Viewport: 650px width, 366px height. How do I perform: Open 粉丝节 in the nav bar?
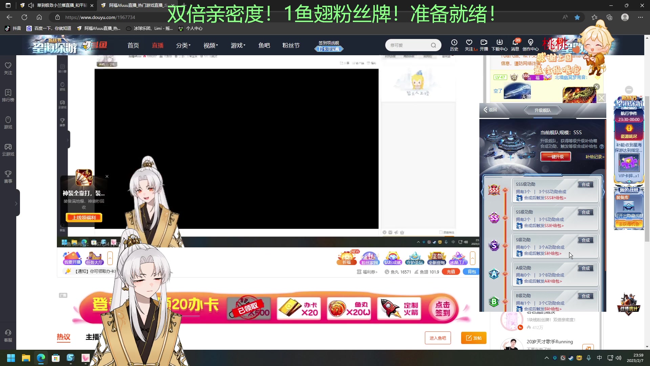[x=291, y=45]
